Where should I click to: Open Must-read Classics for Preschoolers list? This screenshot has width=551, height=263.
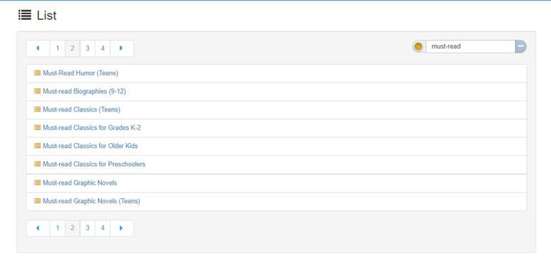click(94, 164)
